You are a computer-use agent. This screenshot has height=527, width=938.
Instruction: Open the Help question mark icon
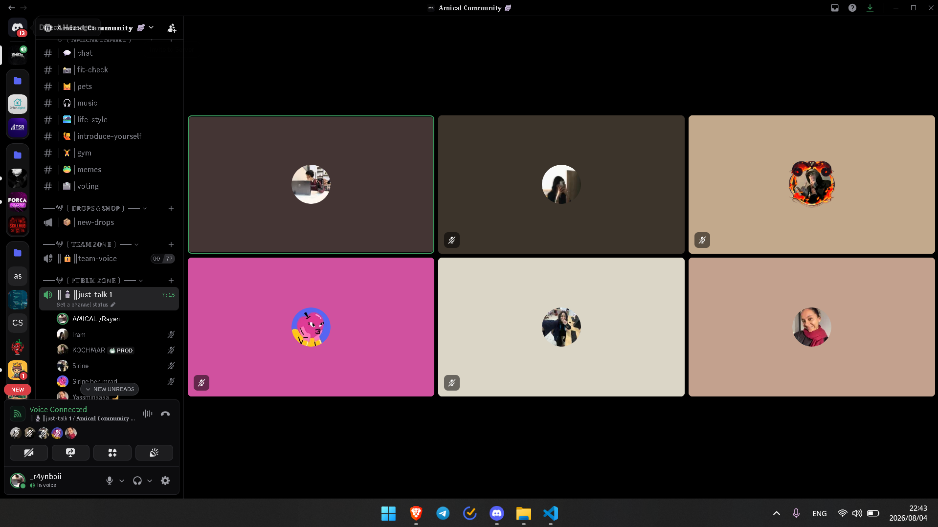(x=852, y=8)
